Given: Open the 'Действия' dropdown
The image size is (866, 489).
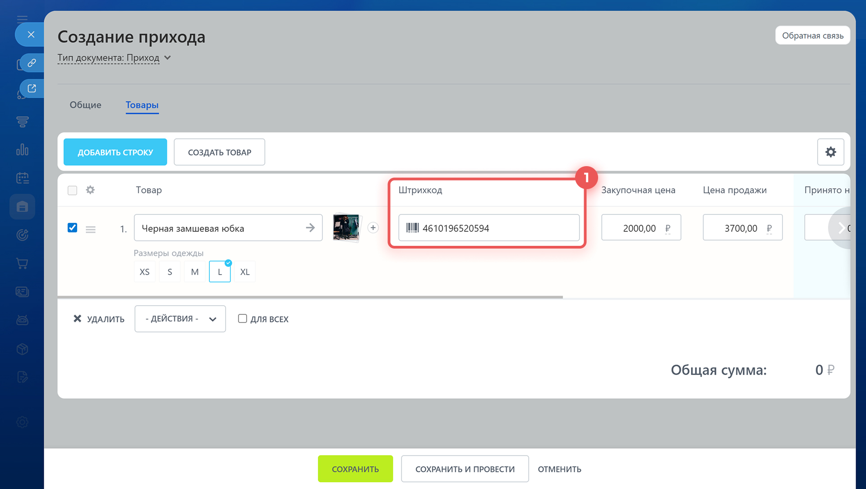Looking at the screenshot, I should coord(180,319).
